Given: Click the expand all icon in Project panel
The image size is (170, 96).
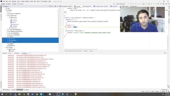Looking at the screenshot, I should point(52,6).
